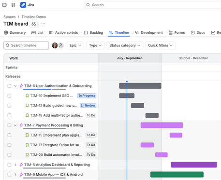Focus the top Jira Search field
Screen dimensions: 221x180
152,5
